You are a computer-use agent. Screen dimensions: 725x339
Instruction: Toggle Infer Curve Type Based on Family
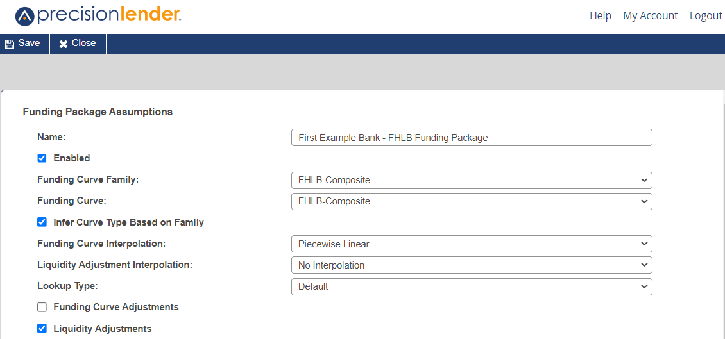(x=42, y=222)
